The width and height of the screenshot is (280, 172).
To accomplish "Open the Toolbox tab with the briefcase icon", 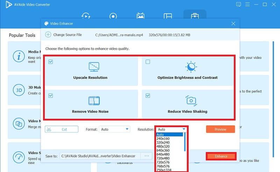I will coord(195,16).
